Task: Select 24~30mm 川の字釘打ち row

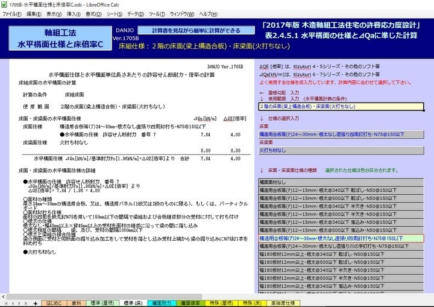Action: (x=341, y=246)
